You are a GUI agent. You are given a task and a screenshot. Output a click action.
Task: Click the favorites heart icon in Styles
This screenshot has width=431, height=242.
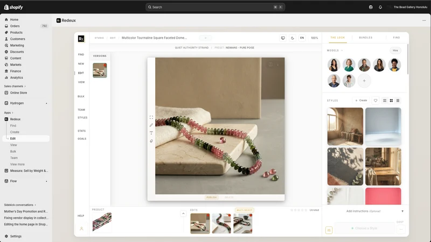[376, 101]
